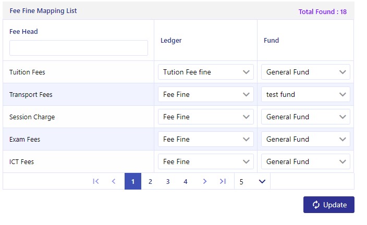The height and width of the screenshot is (225, 367).
Task: Click previous page arrow icon
Action: [114, 181]
